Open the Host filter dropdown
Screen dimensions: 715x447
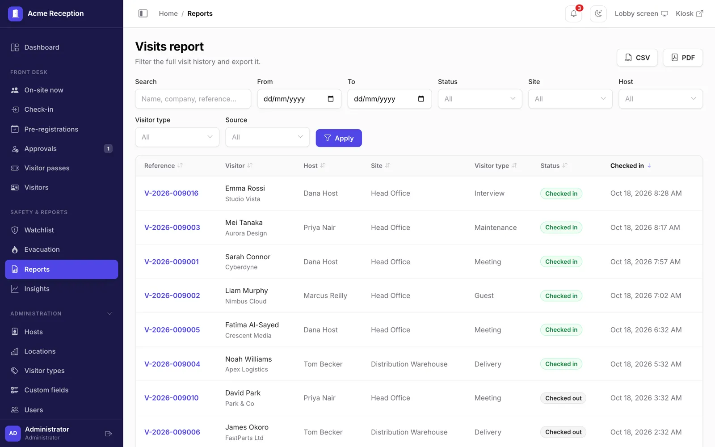point(660,99)
